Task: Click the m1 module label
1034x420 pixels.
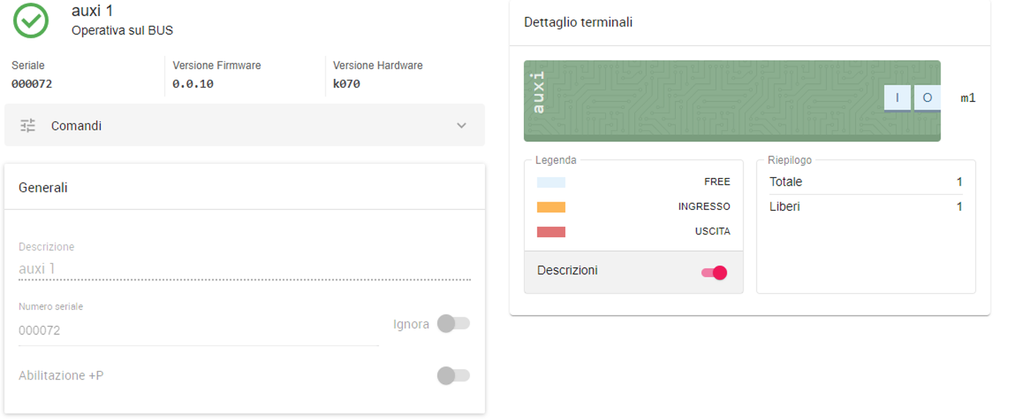Action: pyautogui.click(x=968, y=98)
